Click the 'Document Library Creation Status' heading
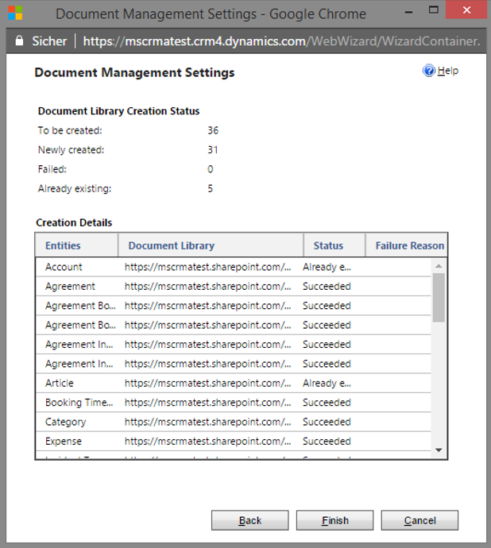Viewport: 491px width, 548px height. 118,111
